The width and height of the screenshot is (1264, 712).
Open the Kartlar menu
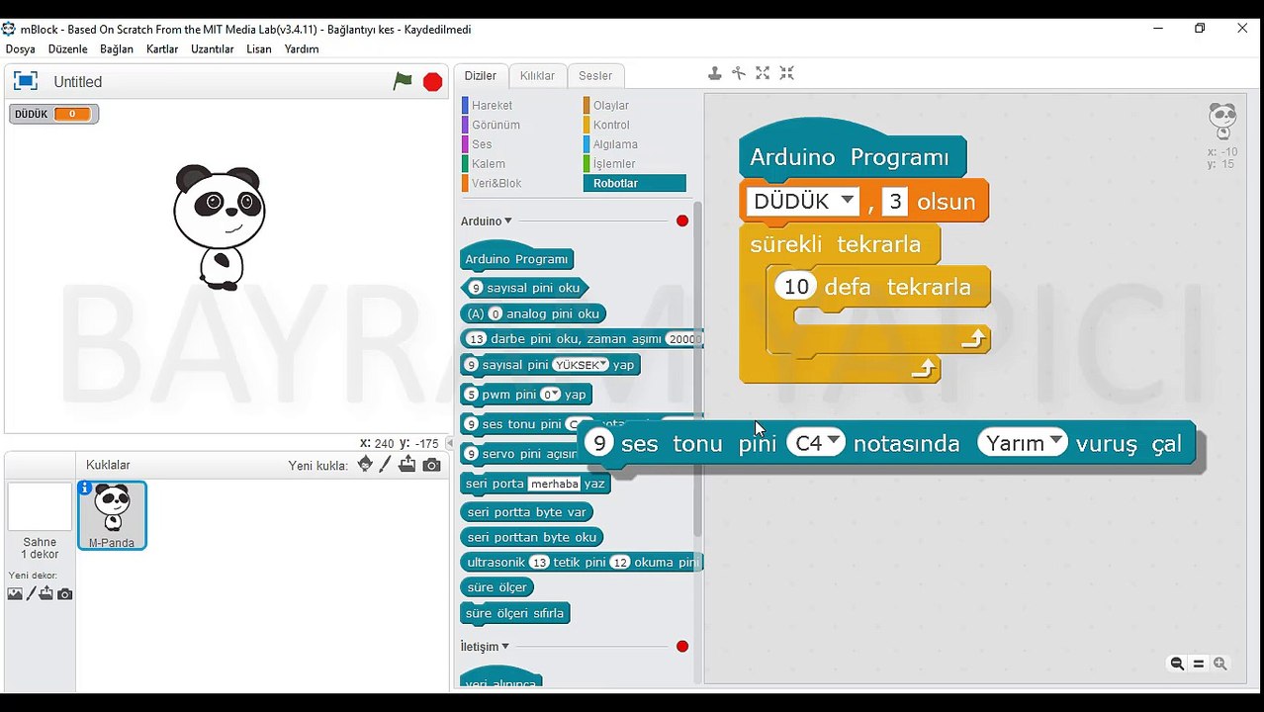point(162,48)
